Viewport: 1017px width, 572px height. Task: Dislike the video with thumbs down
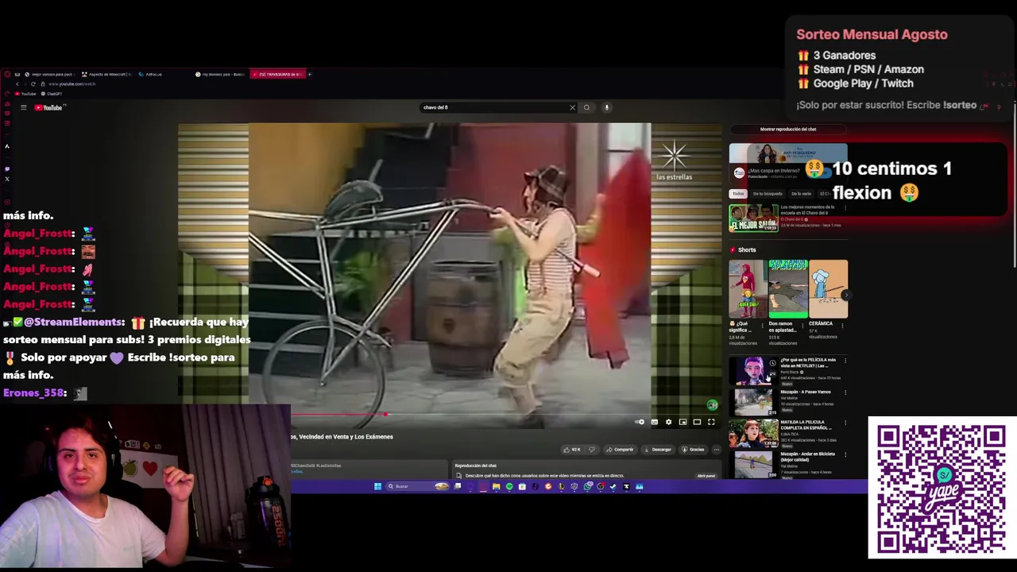592,450
